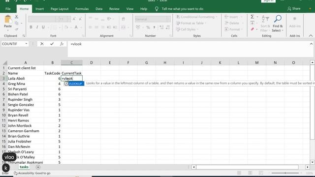This screenshot has height=177, width=315.
Task: Click the Insert Function fx icon
Action: tap(62, 44)
